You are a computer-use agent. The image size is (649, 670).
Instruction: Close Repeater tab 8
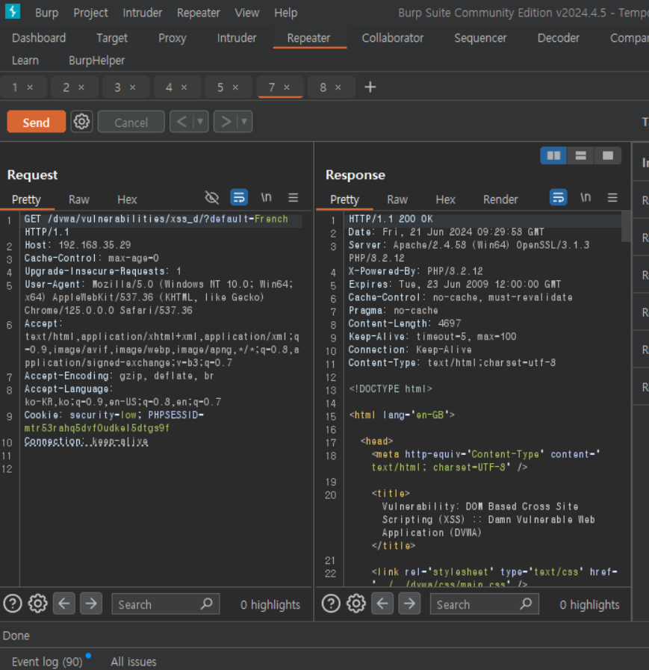click(x=338, y=87)
